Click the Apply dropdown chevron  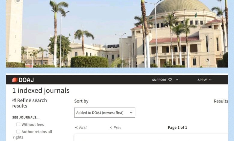tap(210, 80)
